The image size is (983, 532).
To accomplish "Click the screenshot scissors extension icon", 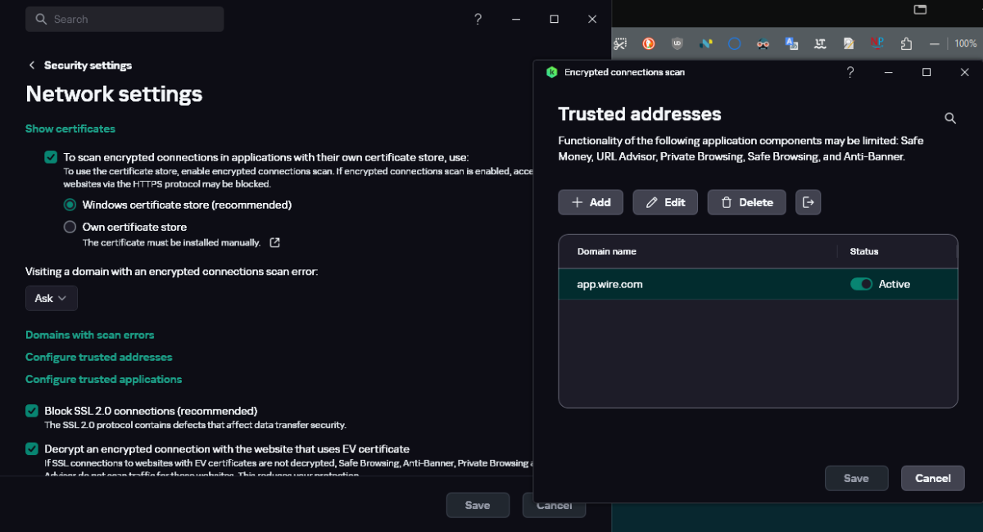I will click(621, 43).
